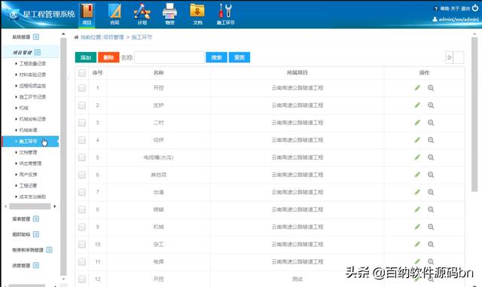Click the orange 删除 button

tap(108, 57)
